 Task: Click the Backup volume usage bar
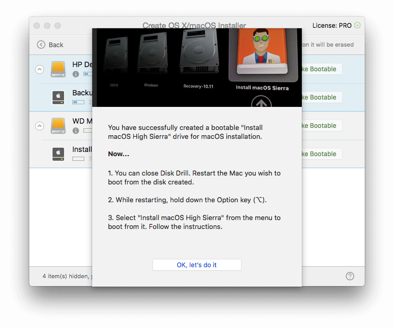click(79, 102)
